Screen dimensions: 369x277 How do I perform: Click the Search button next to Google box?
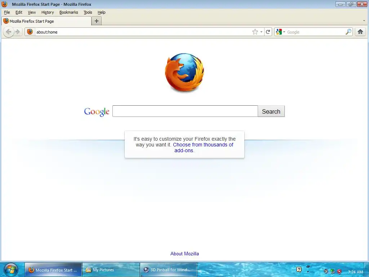271,111
